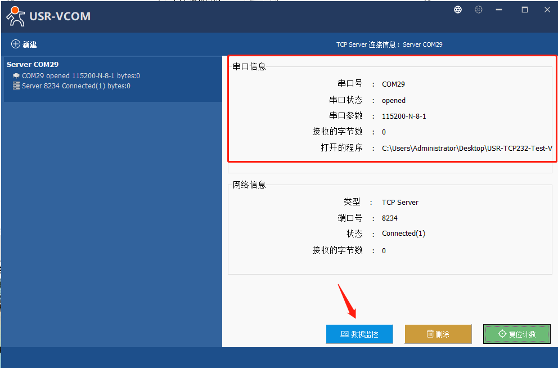Maximize the USR-VCOM window
Screen dimensions: 558x368
pos(525,10)
